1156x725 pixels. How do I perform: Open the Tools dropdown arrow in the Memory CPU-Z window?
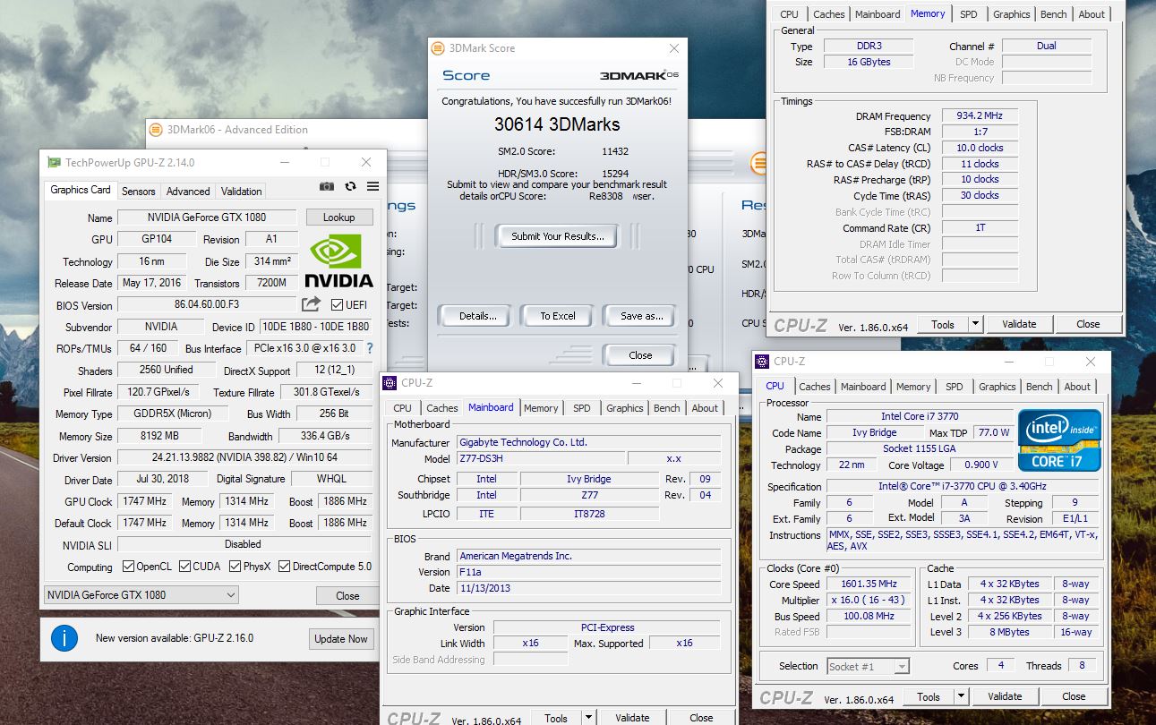tap(976, 324)
